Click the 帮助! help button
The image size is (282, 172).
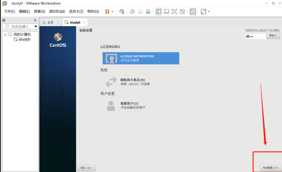(273, 35)
